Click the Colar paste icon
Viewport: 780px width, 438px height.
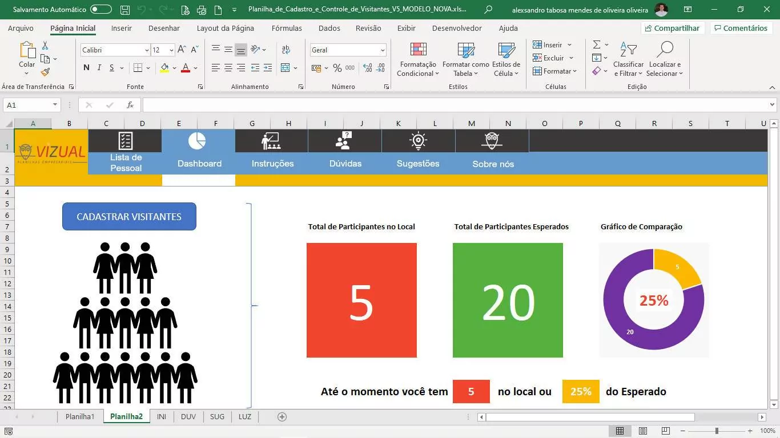pyautogui.click(x=27, y=50)
